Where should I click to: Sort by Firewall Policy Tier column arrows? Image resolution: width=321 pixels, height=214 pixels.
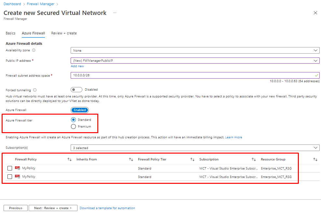[x=192, y=159]
